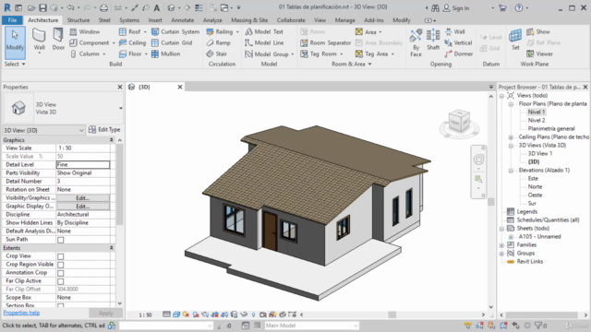This screenshot has width=591, height=332.
Task: Toggle the Annotation Crop checkbox
Action: tap(60, 273)
